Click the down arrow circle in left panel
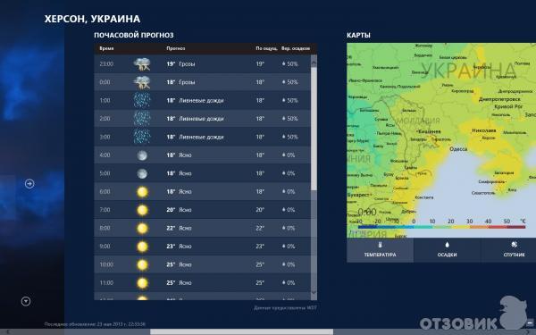Viewport: 536px width, 335px height. 26,301
